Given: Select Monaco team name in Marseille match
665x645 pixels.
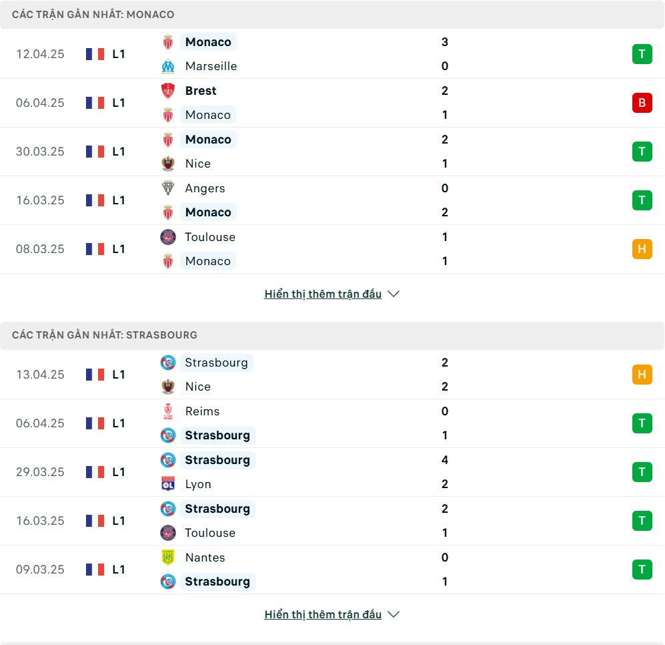Looking at the screenshot, I should click(x=208, y=42).
